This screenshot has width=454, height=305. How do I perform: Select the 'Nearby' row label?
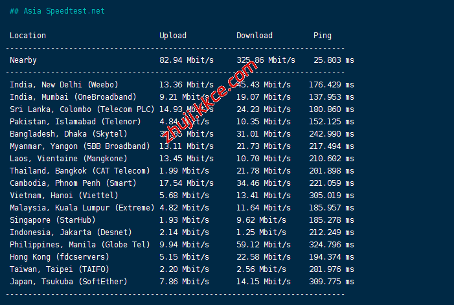click(23, 60)
